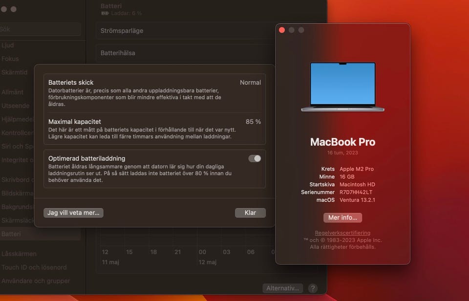Select Touch ID och lösenord
469x301 pixels.
(x=34, y=267)
